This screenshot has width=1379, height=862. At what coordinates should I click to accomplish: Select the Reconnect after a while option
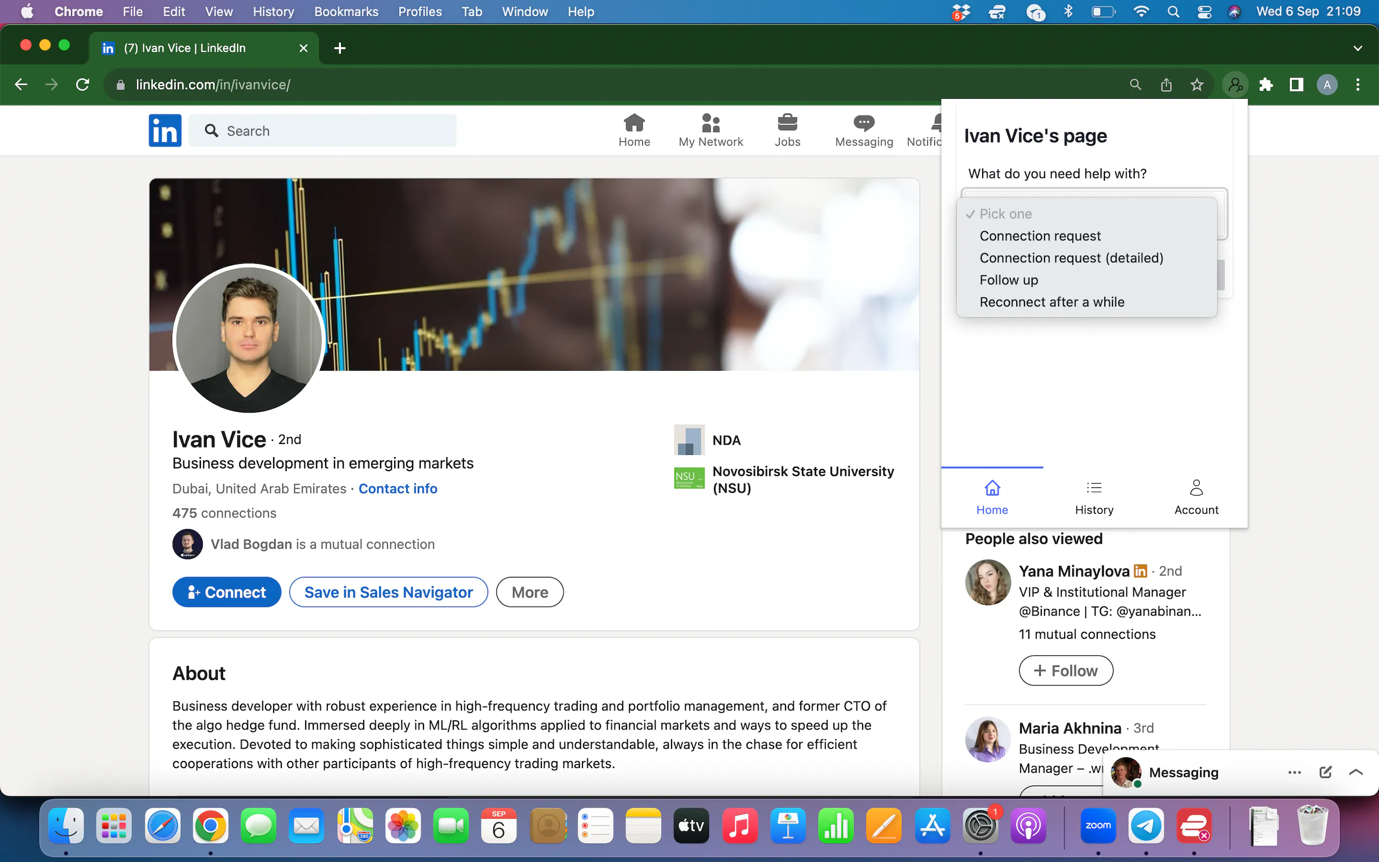pos(1052,302)
